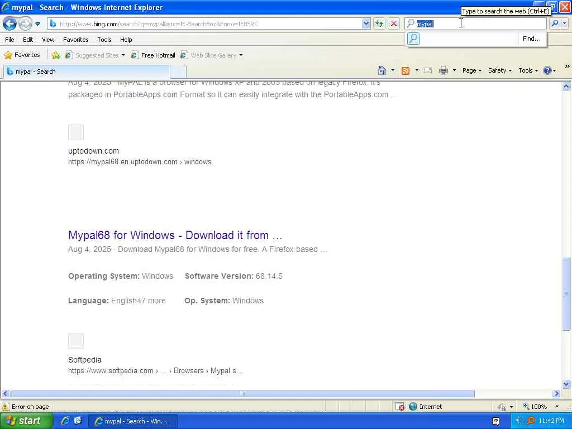Click the Error on page warning icon
Viewport: 572px width, 429px height.
6,407
